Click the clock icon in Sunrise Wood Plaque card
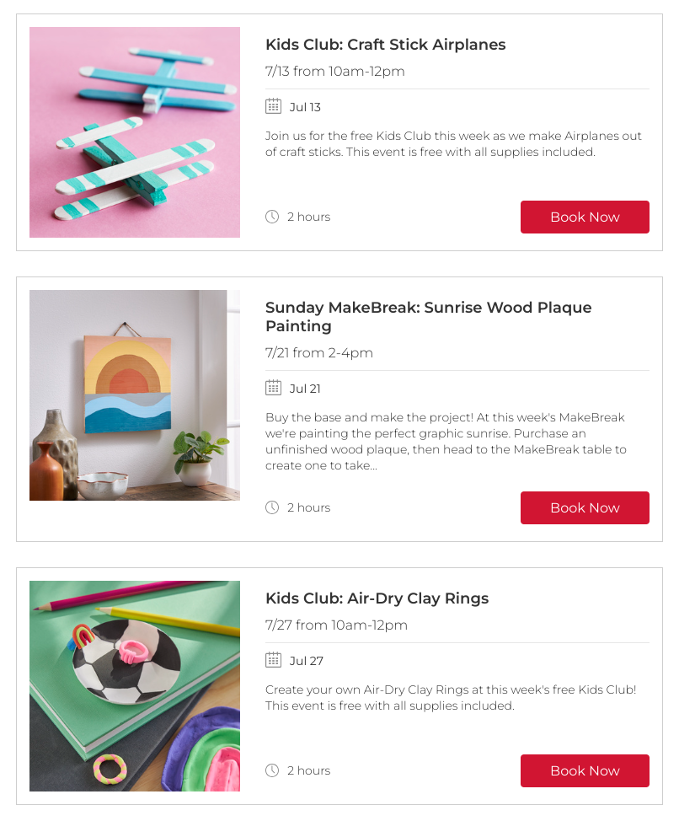This screenshot has height=821, width=679. 272,507
